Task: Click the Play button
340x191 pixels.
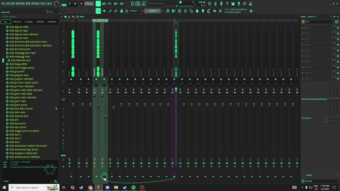Action: coord(70,4)
